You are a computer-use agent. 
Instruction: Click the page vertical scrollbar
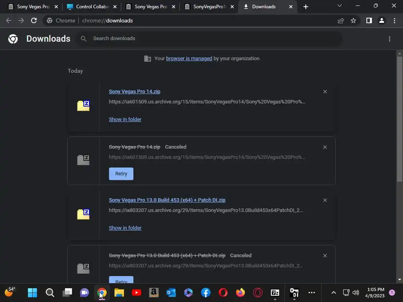(399, 119)
